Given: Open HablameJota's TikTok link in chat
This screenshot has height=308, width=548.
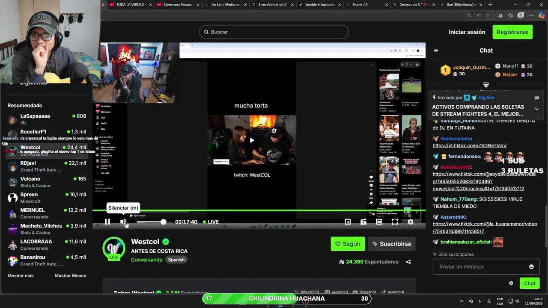Looking at the screenshot, I should [470, 146].
